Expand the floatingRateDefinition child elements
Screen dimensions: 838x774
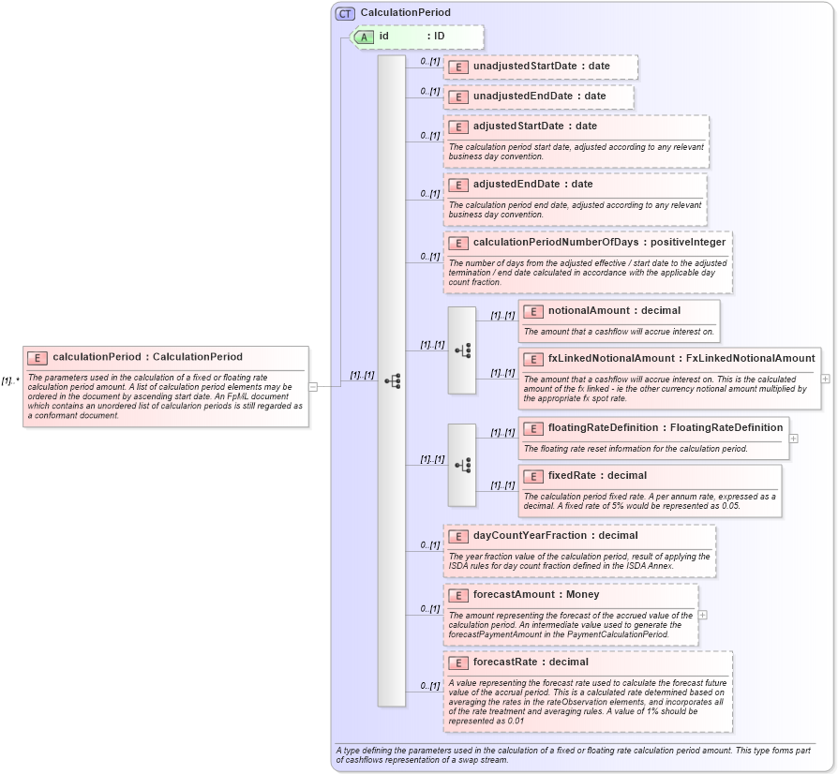(794, 439)
